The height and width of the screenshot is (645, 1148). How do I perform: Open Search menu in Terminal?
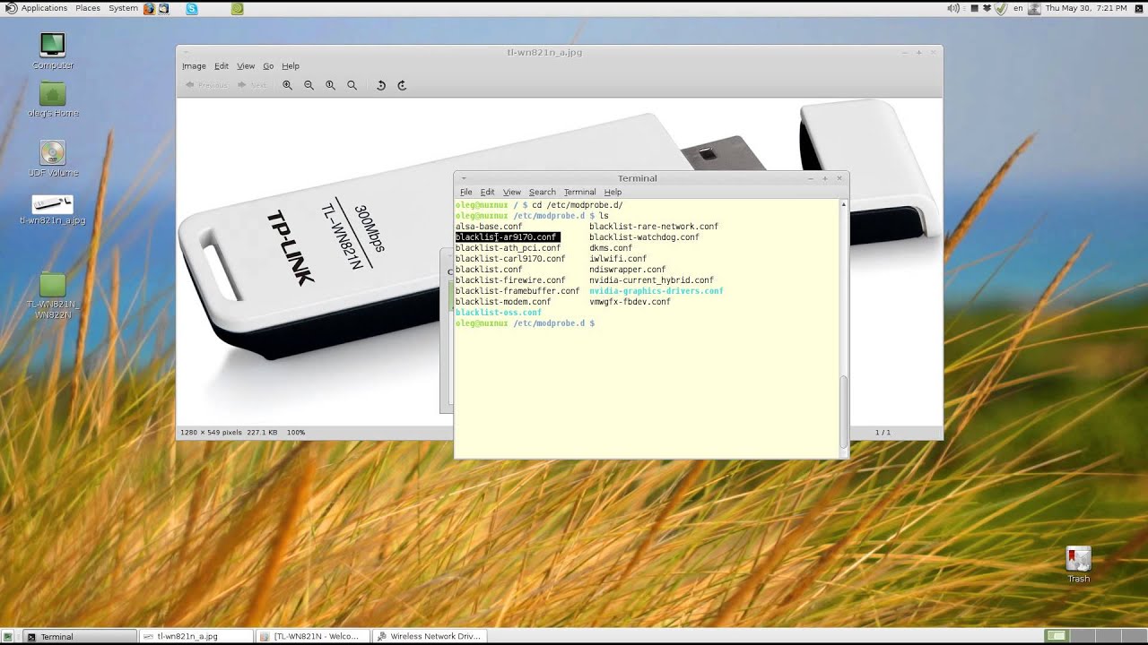click(542, 192)
